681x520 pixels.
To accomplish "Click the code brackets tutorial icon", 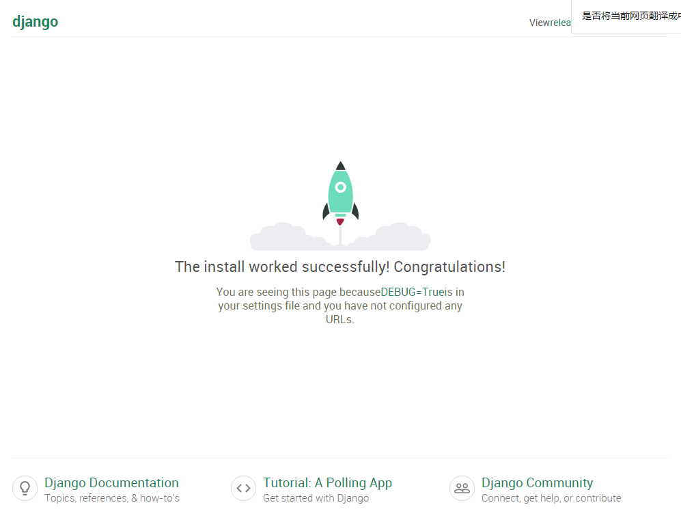I will [x=243, y=488].
